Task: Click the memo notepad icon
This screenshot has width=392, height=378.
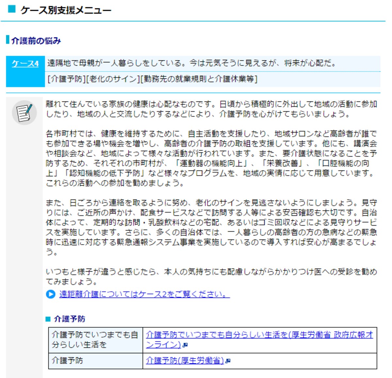Action: point(24,112)
